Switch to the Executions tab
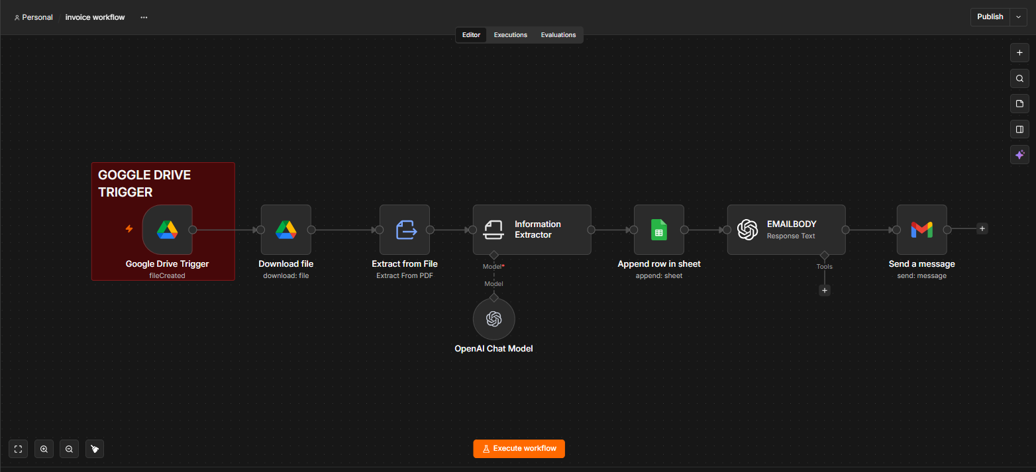The image size is (1036, 472). 511,35
